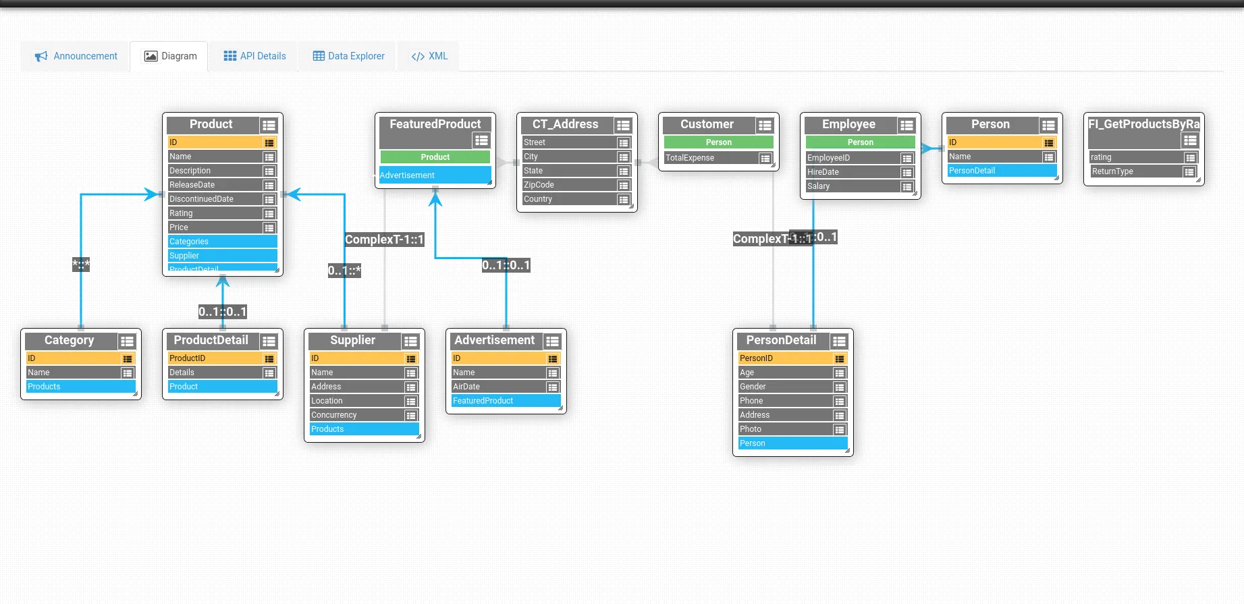
Task: Click the icon beside ReturnType field
Action: tap(1189, 172)
